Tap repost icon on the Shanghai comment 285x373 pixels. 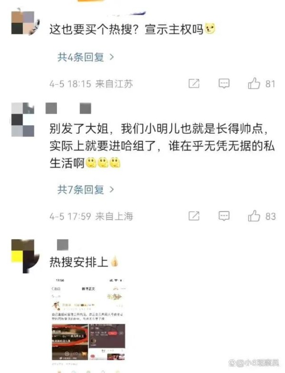194,216
